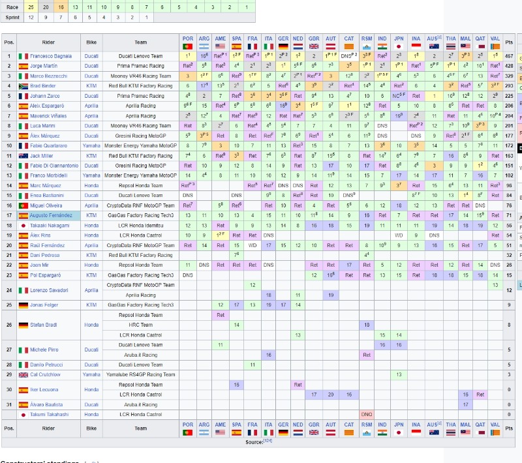Click the Aprilia link in Maverick Viñales's row
This screenshot has height=463, width=522.
[91, 116]
